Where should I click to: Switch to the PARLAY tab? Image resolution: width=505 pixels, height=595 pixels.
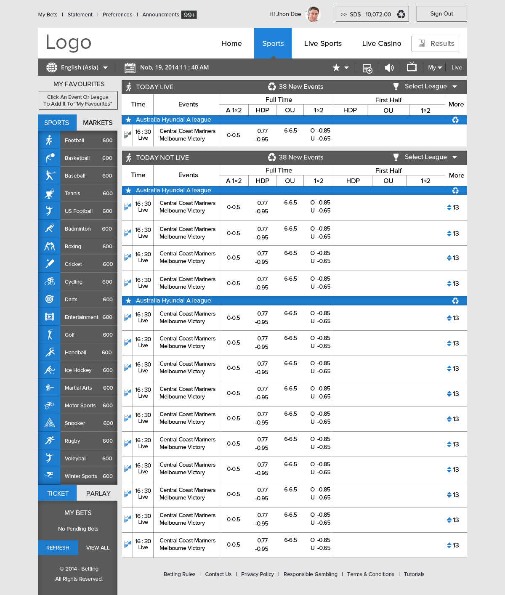coord(98,493)
